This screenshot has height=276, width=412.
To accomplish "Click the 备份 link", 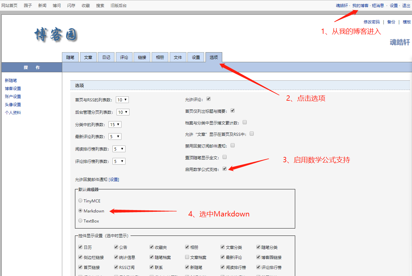I will 391,22.
